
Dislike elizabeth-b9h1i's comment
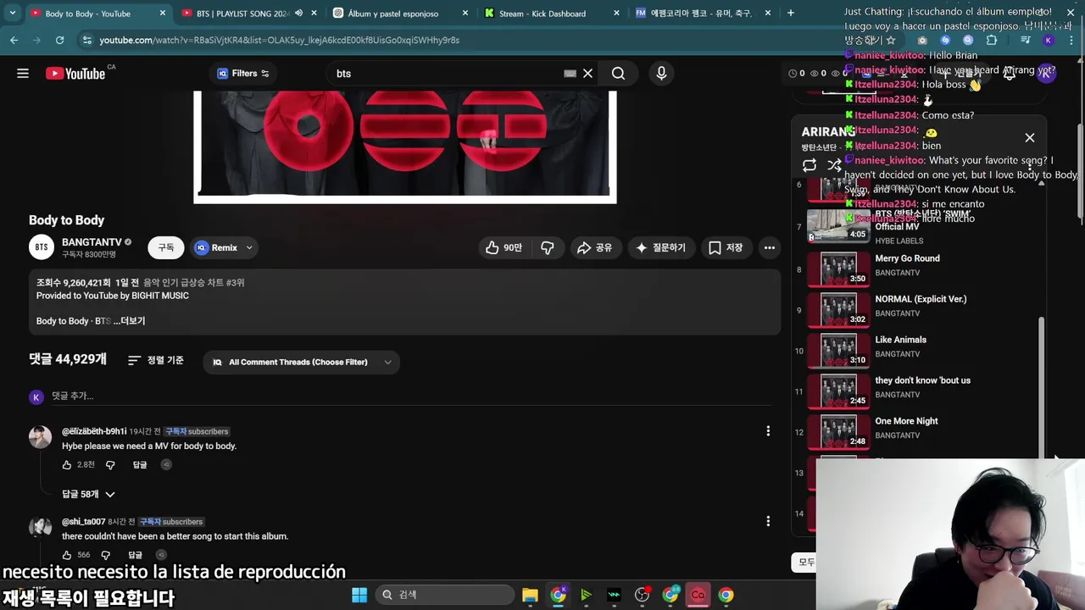tap(110, 464)
